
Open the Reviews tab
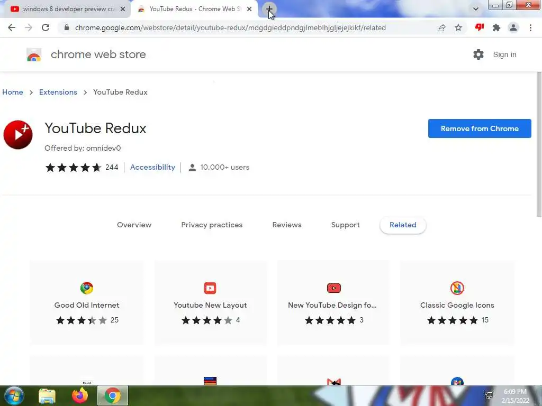(x=287, y=225)
